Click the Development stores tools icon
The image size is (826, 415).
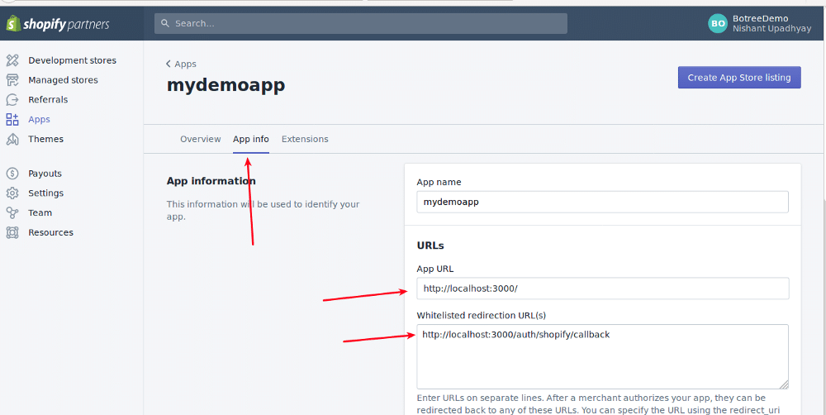click(12, 60)
